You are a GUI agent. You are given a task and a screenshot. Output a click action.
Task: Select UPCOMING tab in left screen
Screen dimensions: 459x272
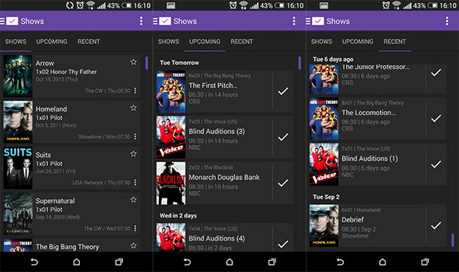(x=51, y=41)
